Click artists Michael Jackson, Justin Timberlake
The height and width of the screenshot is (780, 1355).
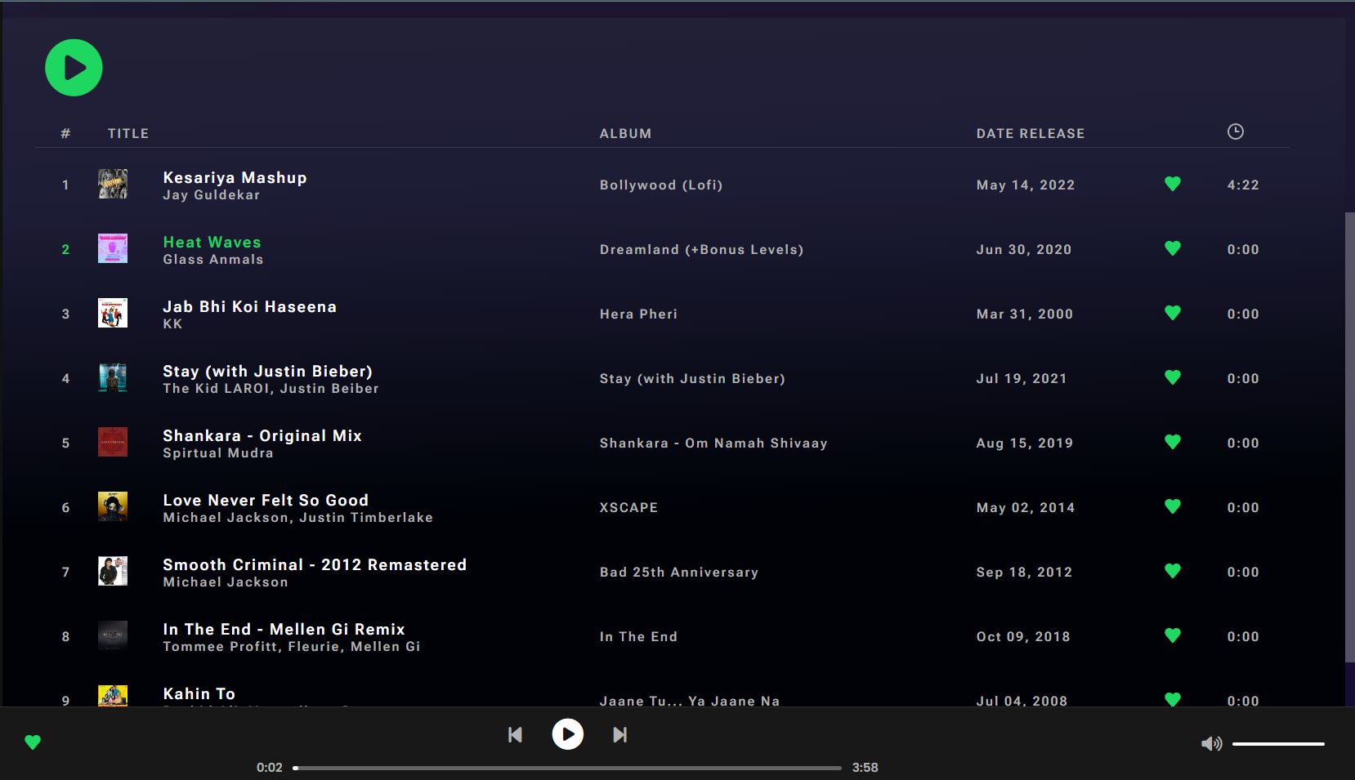coord(297,518)
